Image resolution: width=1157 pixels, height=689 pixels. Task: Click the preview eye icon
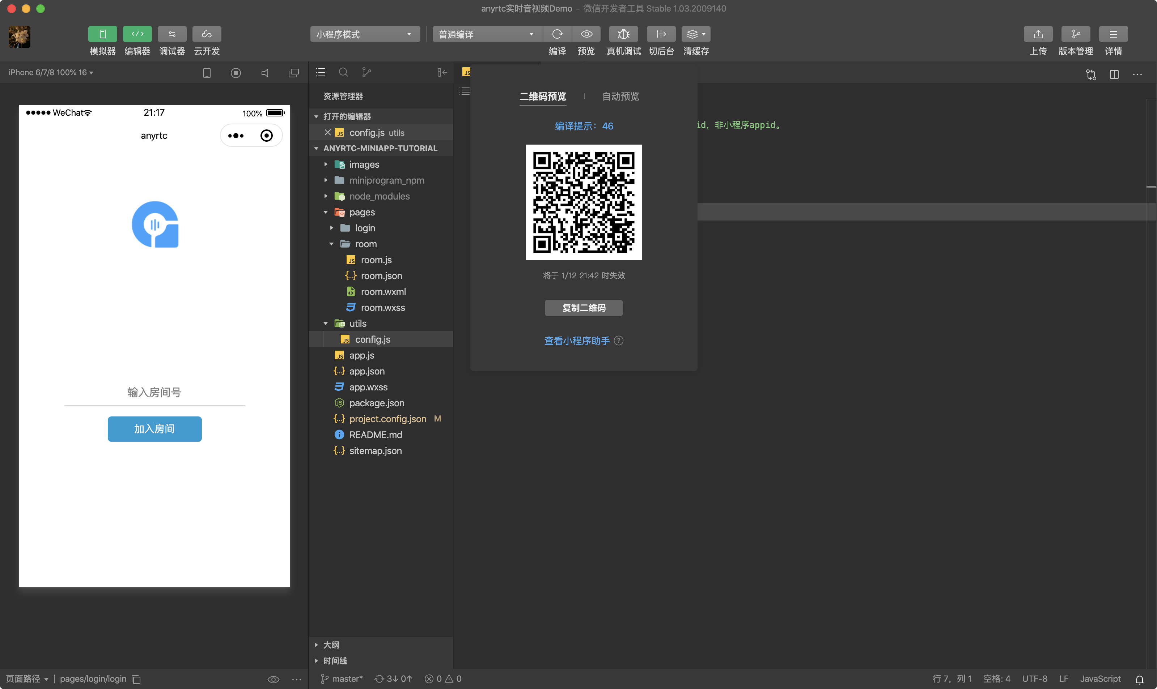coord(586,34)
